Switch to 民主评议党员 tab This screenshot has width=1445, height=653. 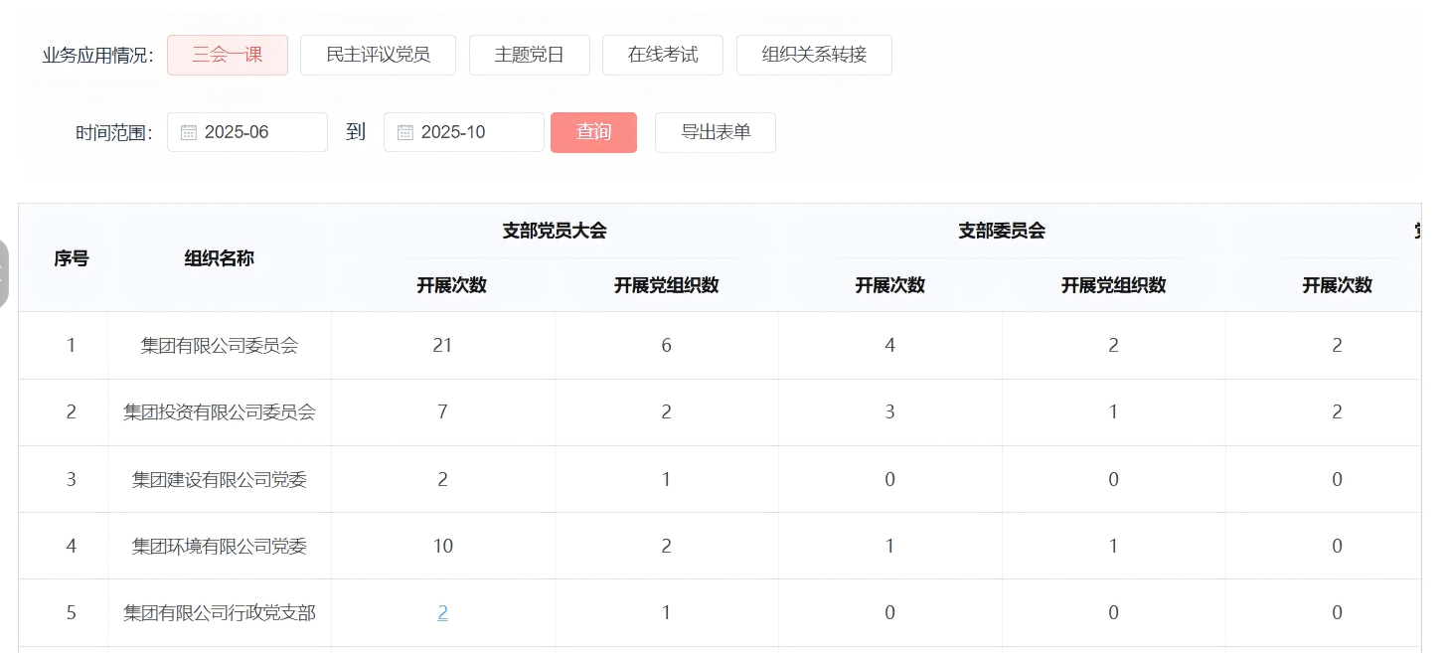click(x=378, y=55)
